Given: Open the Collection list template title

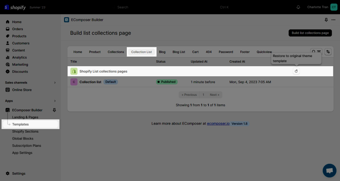Looking at the screenshot, I should coord(90,82).
